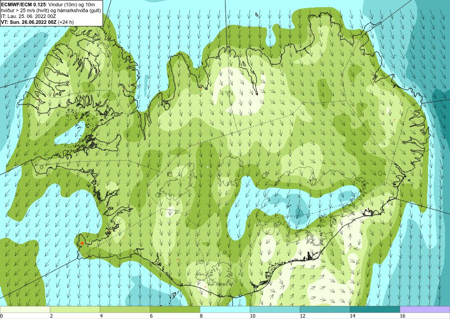Click the "8" legend scale label
This screenshot has height=319, width=450.
pos(201,316)
